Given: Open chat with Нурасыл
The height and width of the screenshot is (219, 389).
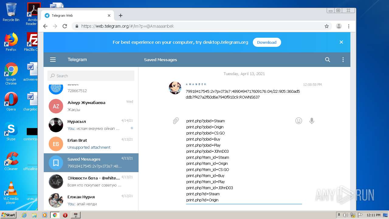Looking at the screenshot, I should pyautogui.click(x=91, y=125).
